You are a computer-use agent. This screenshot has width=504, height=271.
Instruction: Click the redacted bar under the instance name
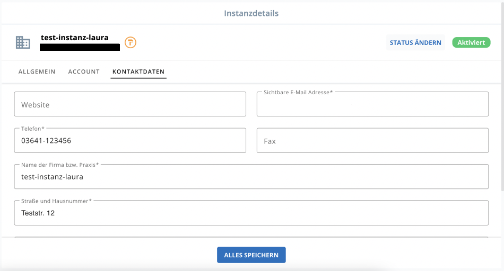click(80, 47)
